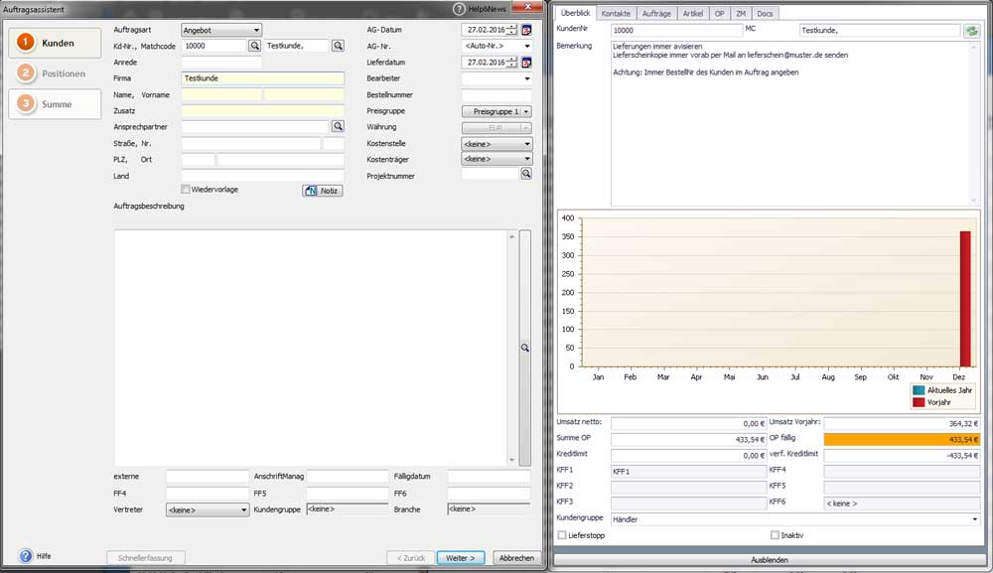This screenshot has width=993, height=573.
Task: Open Vertreter dropdown
Action: pyautogui.click(x=208, y=509)
